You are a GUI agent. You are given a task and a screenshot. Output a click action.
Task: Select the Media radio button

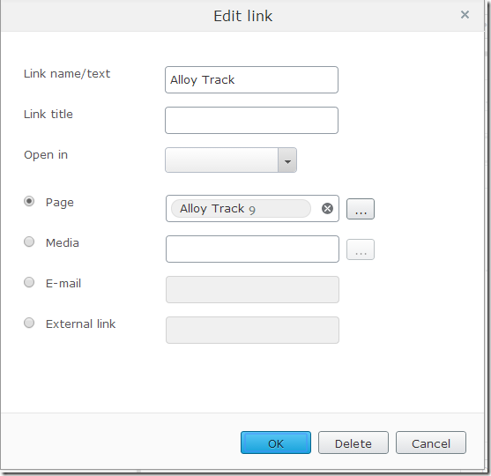click(29, 242)
